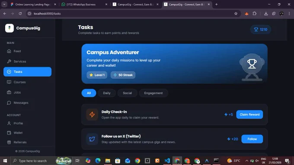Filter tasks by Engagement
294x165 pixels.
153,93
